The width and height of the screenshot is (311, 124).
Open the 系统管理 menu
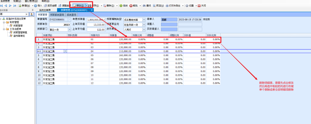[5, 1]
